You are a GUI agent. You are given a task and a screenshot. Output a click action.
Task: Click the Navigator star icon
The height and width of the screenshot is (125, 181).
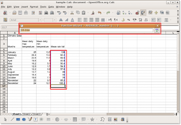pos(156,13)
